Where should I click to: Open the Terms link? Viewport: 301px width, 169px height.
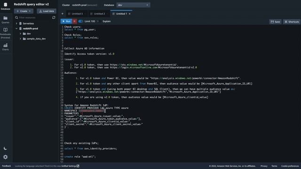coord(274,166)
